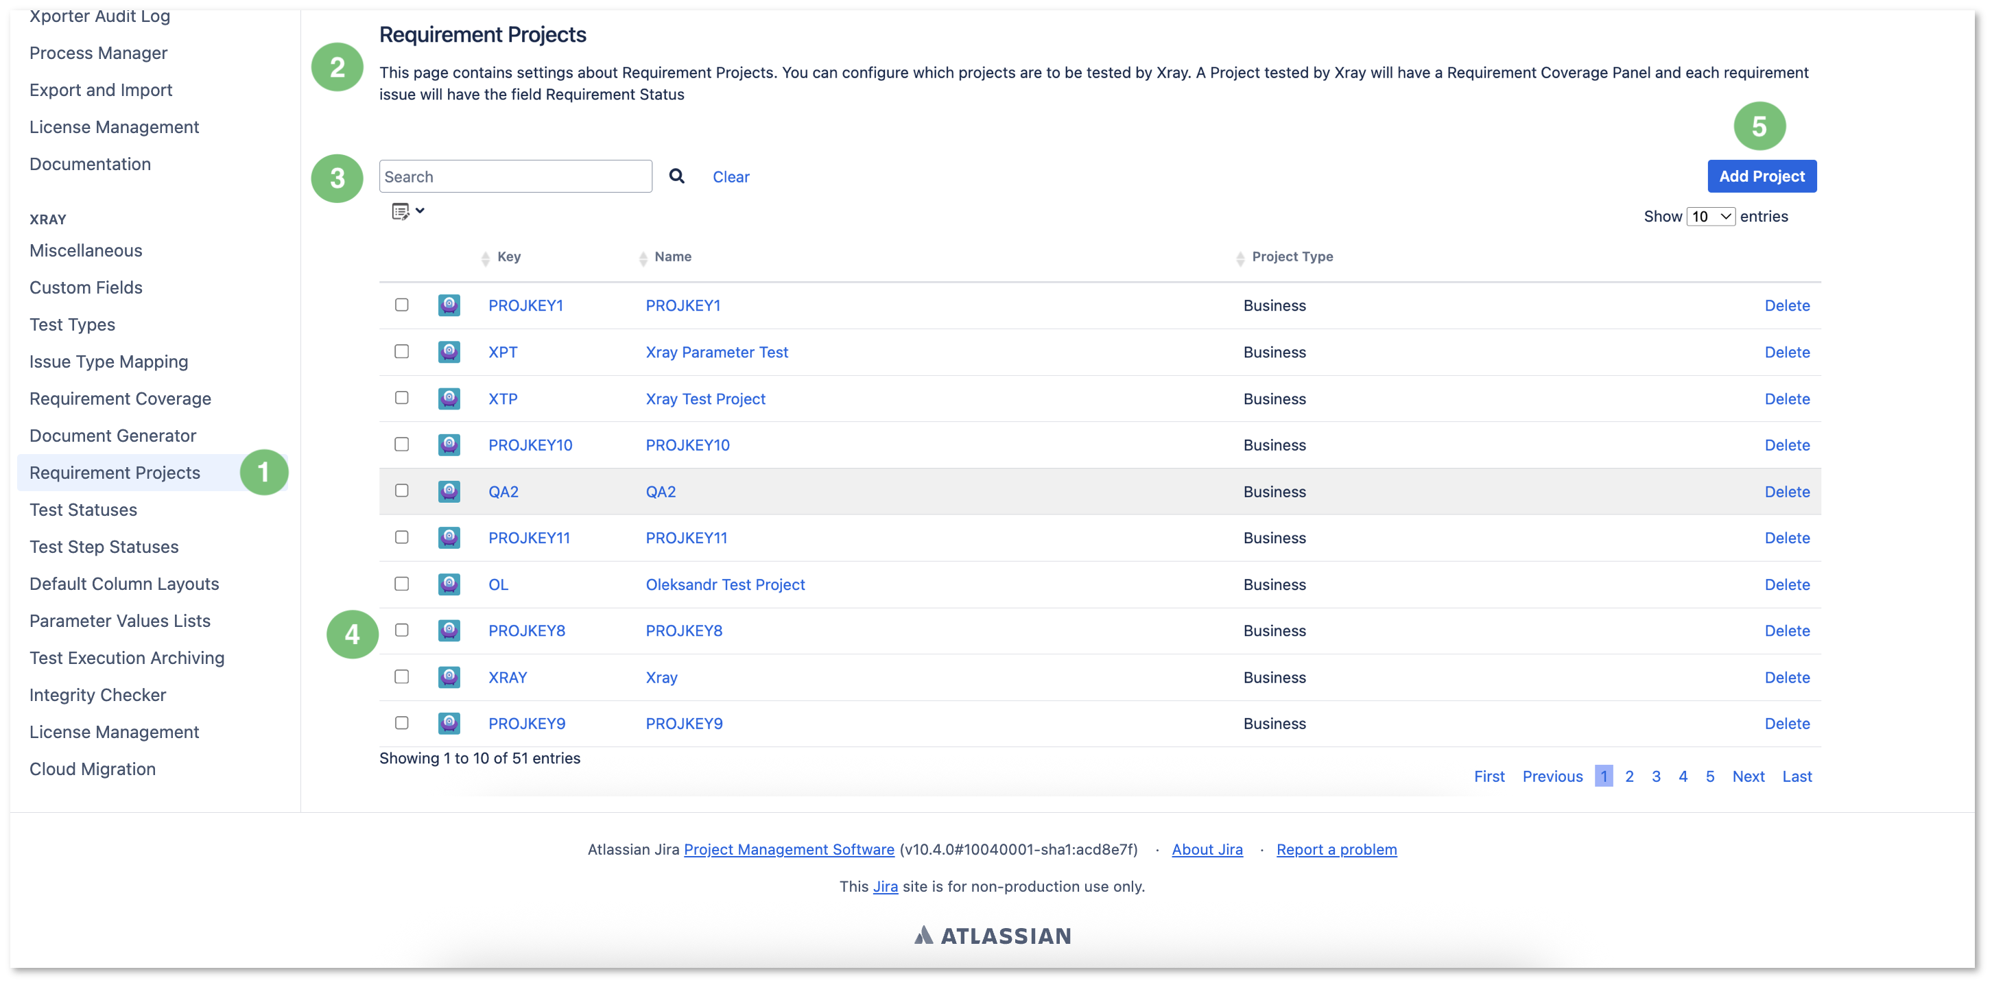Image resolution: width=1992 pixels, height=985 pixels.
Task: Check the XTP row checkbox
Action: tap(401, 397)
